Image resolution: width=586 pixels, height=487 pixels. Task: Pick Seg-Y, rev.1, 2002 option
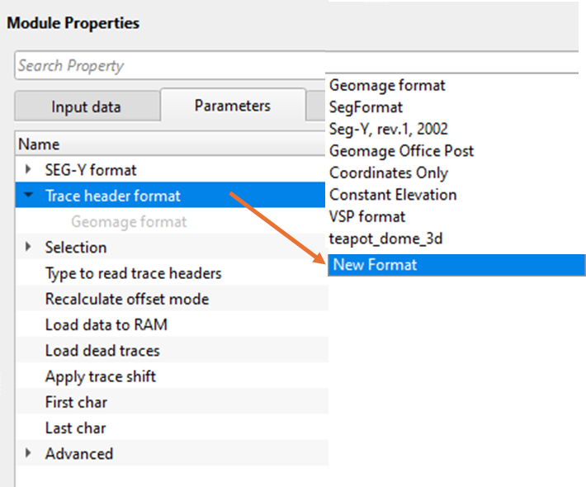coord(389,129)
